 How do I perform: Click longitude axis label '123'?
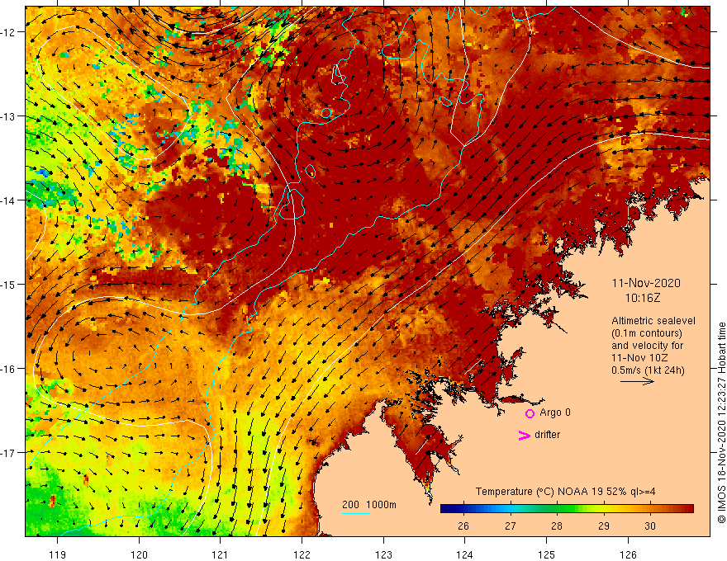(x=383, y=554)
